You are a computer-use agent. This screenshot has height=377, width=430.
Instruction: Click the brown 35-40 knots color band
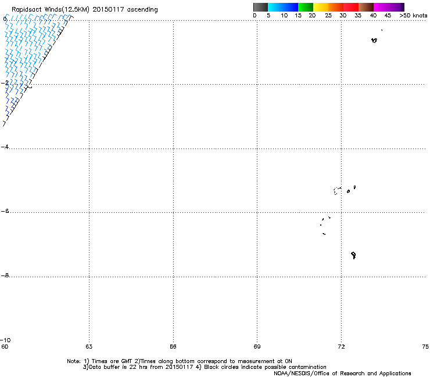[x=366, y=7]
